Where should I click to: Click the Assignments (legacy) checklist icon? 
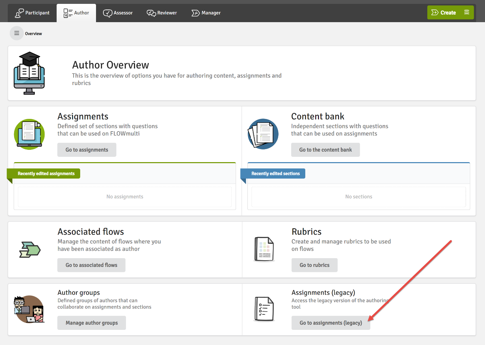tap(264, 309)
